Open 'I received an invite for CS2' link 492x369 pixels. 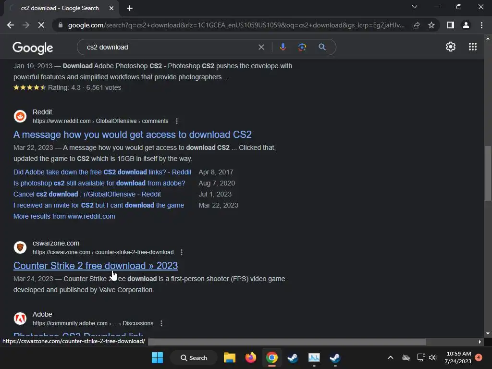click(98, 205)
